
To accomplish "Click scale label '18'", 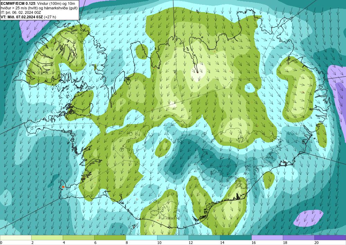I will [285, 243].
